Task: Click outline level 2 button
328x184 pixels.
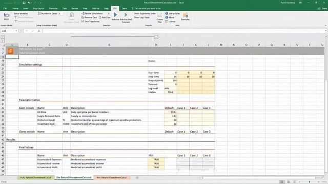Action: point(3,41)
